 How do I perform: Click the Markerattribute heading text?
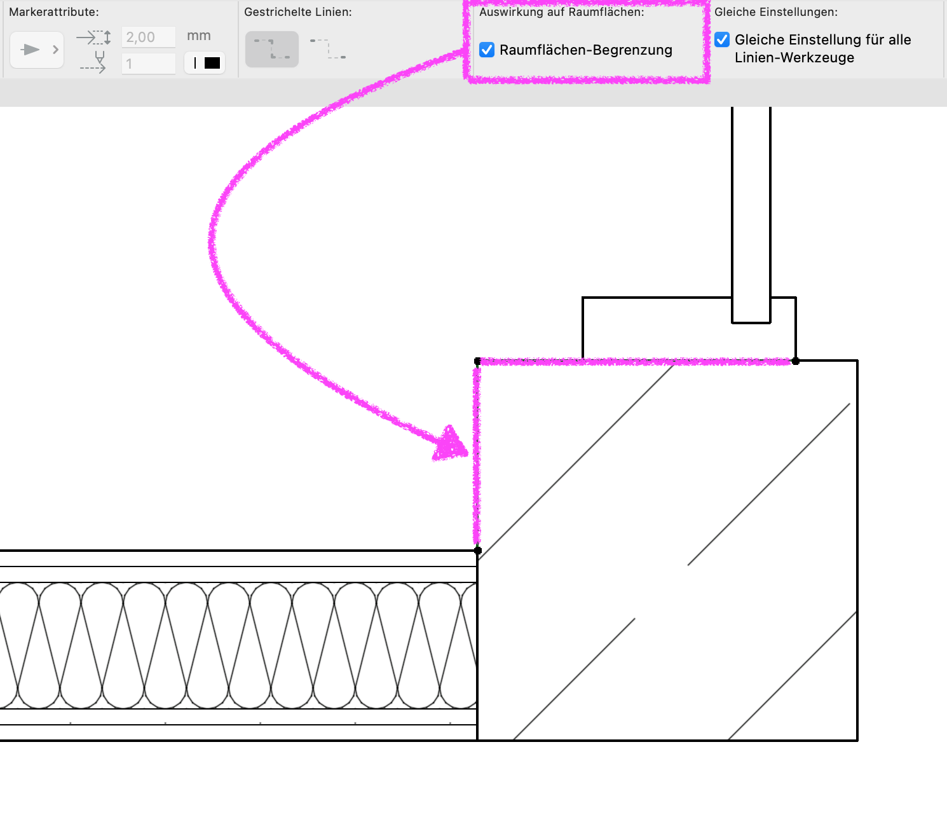tap(54, 12)
